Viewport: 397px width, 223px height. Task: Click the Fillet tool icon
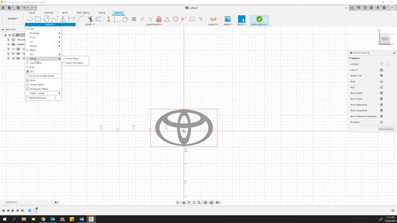click(81, 19)
